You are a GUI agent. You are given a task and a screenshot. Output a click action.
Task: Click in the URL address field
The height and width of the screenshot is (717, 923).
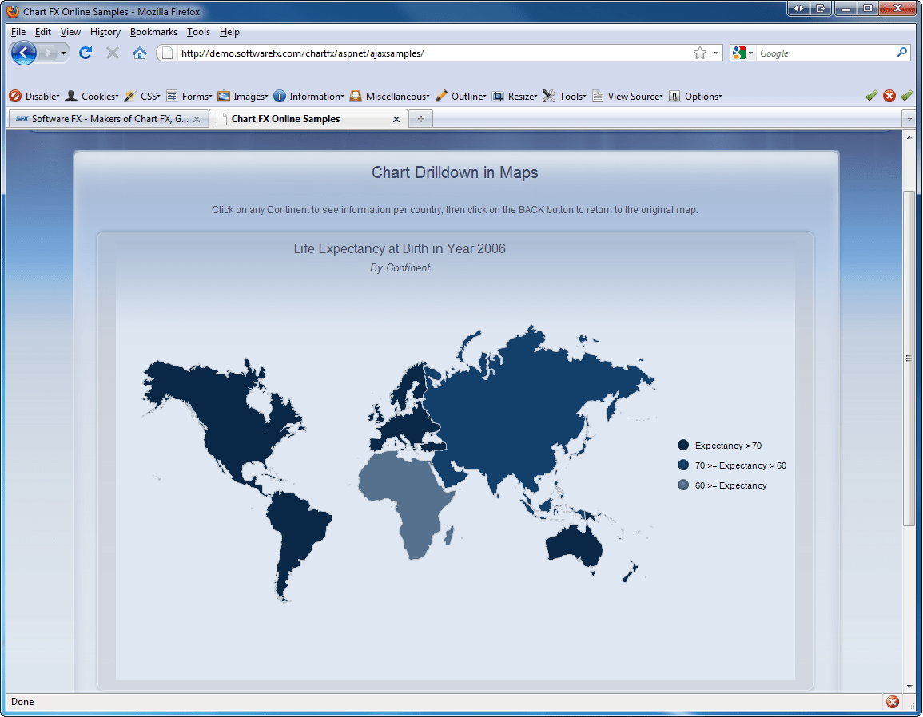click(x=432, y=53)
